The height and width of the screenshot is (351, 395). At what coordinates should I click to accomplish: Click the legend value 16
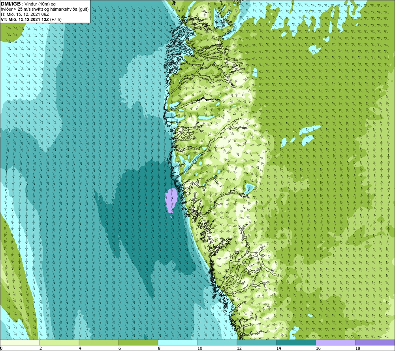(x=318, y=348)
